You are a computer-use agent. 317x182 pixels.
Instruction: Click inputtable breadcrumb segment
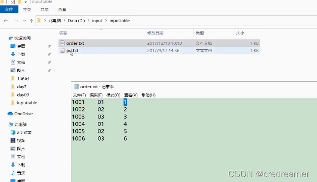coord(120,21)
